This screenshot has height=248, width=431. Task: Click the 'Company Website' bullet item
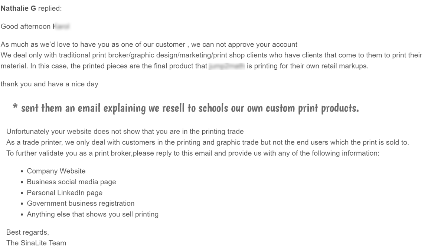tap(56, 171)
